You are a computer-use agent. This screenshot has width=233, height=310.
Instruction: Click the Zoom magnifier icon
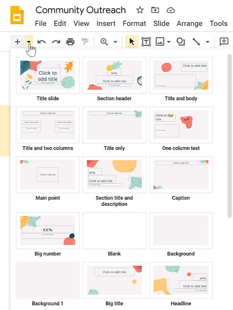pos(104,42)
